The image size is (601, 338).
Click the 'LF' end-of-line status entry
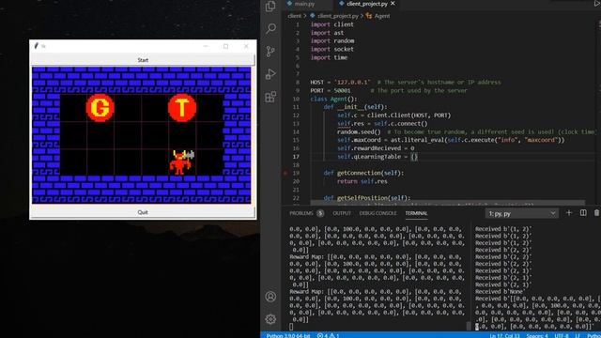coord(578,335)
